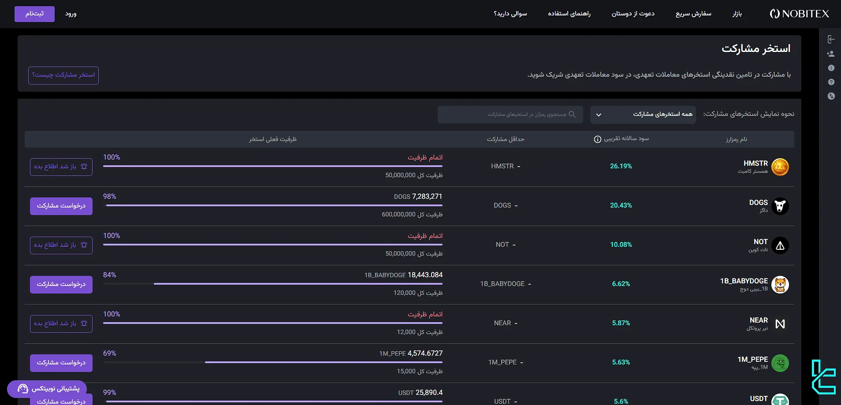Click the استخر مشارکت چیست؟ button
This screenshot has height=405, width=841.
pyautogui.click(x=63, y=75)
